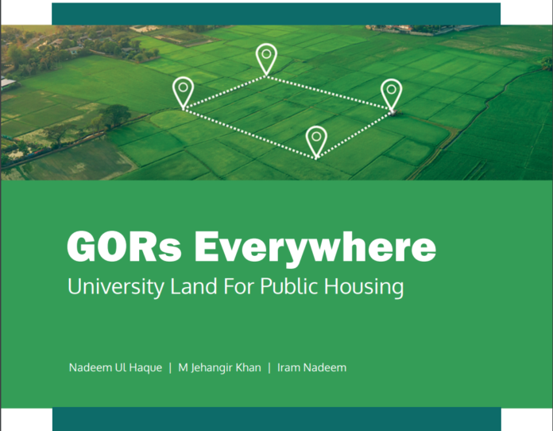Click the bottom map pin icon
This screenshot has height=431, width=553.
click(316, 140)
